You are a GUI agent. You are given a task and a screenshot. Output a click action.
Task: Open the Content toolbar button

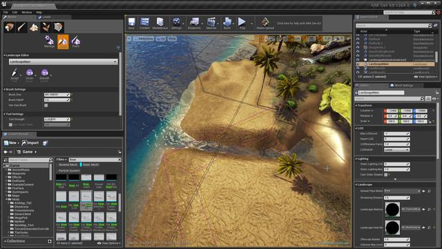coord(144,24)
